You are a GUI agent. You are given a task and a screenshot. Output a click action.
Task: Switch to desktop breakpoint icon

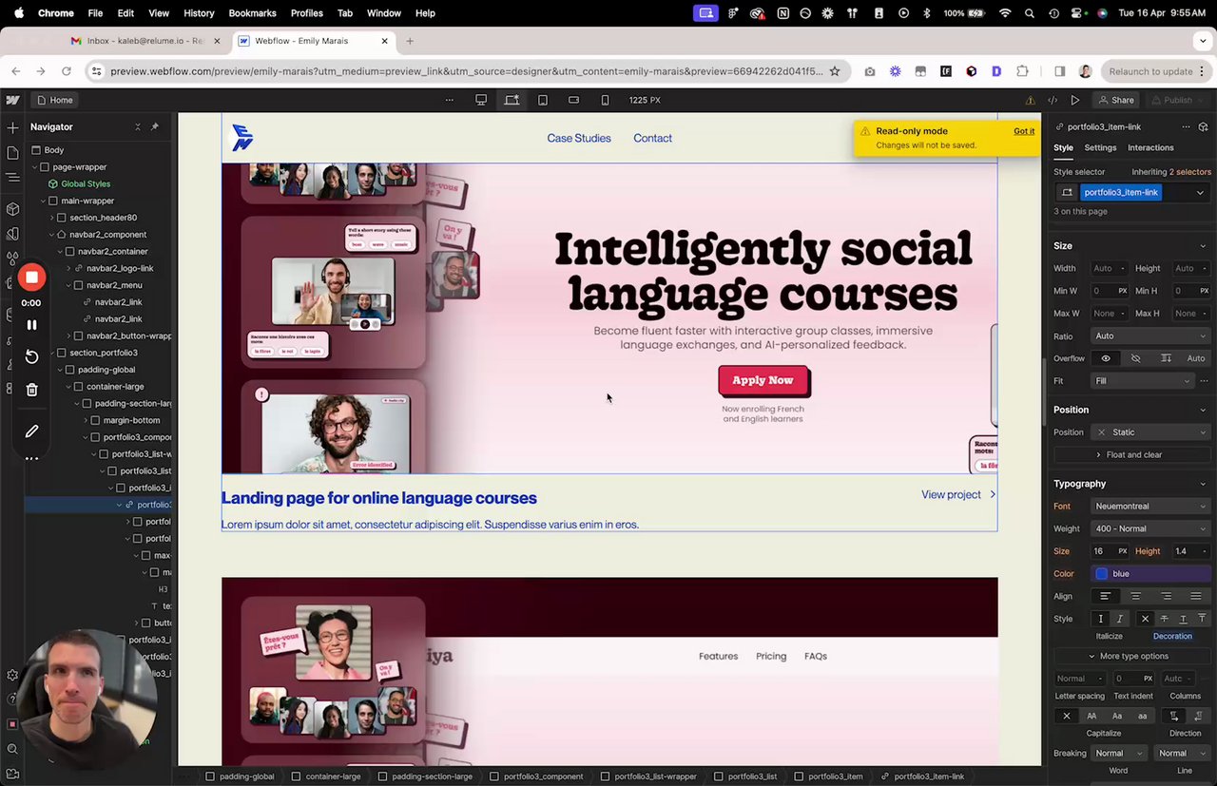(481, 100)
